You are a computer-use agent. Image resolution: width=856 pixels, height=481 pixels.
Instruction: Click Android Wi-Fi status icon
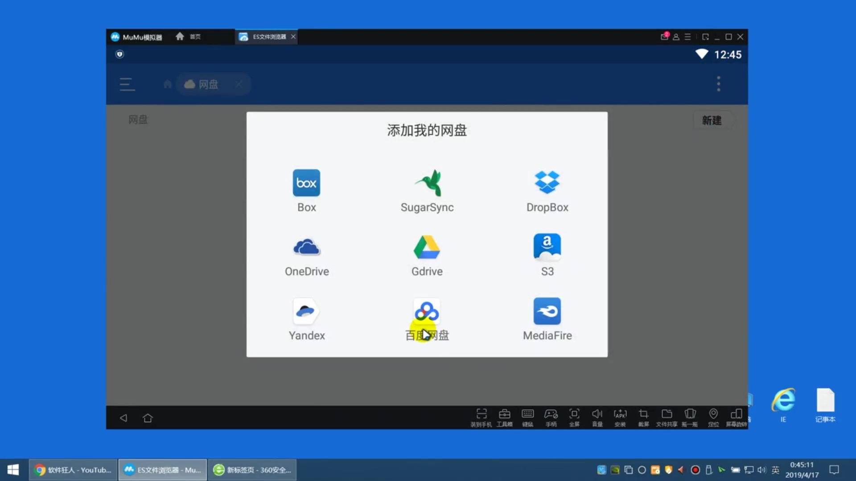702,54
